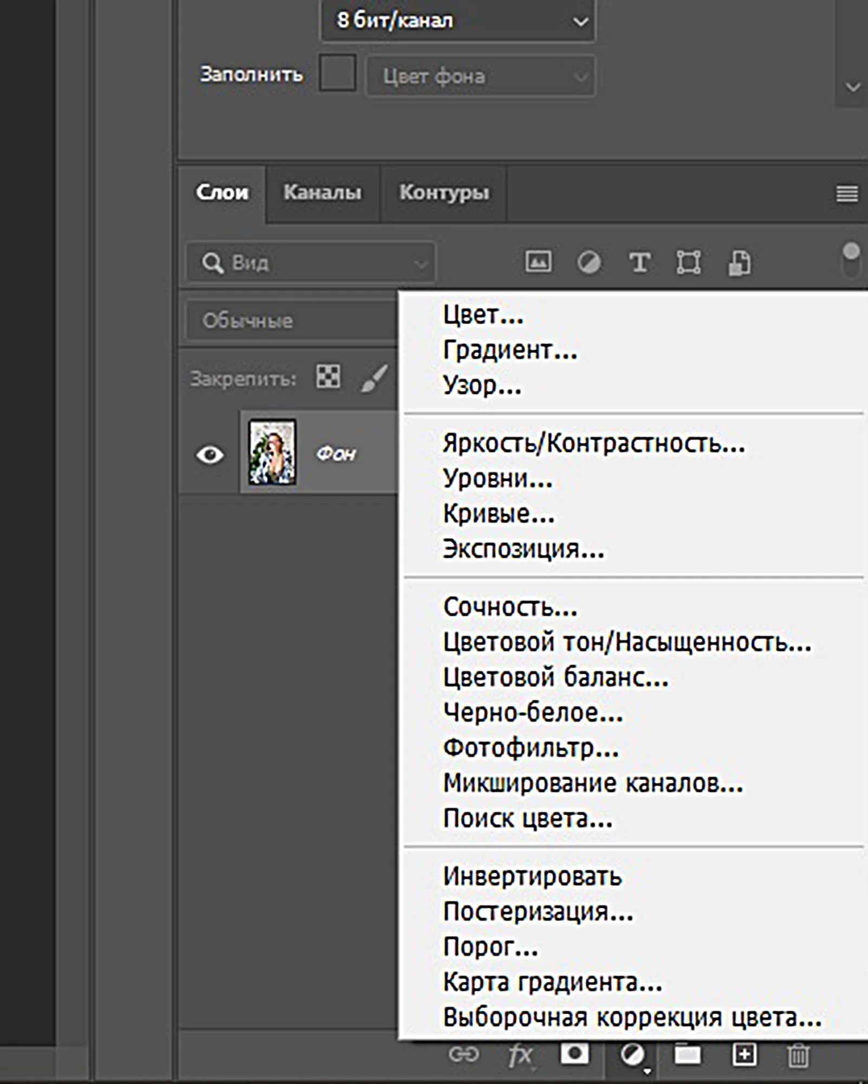Image resolution: width=868 pixels, height=1084 pixels.
Task: Click the new group folder icon
Action: (x=687, y=1055)
